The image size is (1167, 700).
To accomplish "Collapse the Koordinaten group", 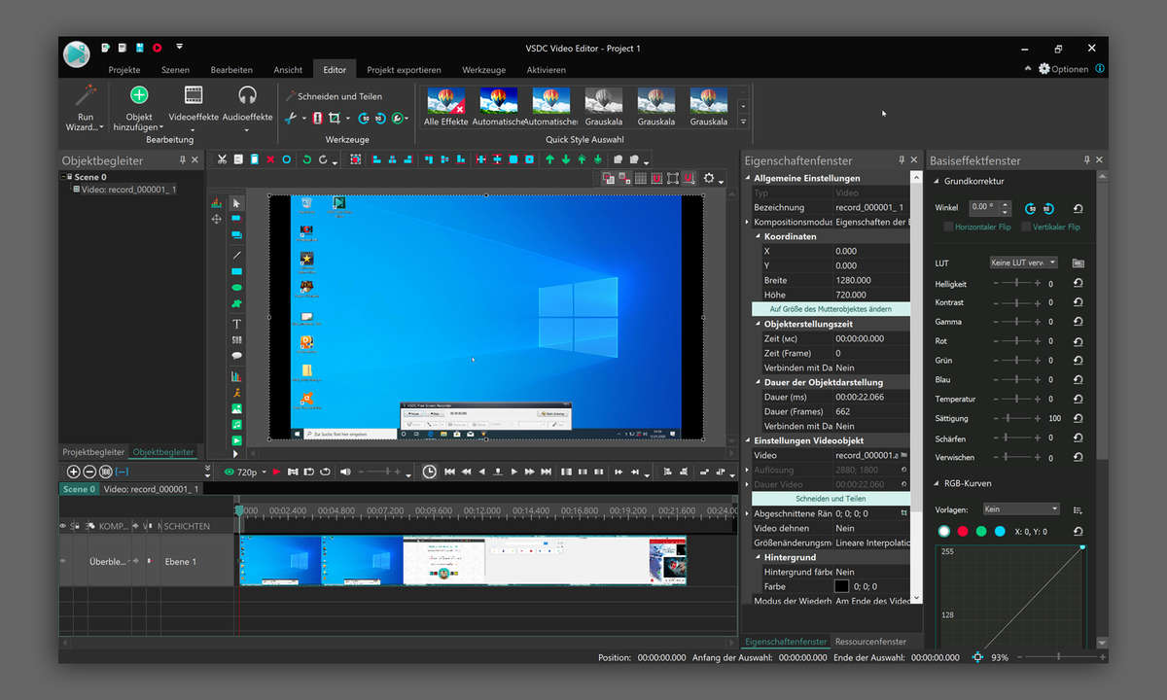I will pos(758,236).
